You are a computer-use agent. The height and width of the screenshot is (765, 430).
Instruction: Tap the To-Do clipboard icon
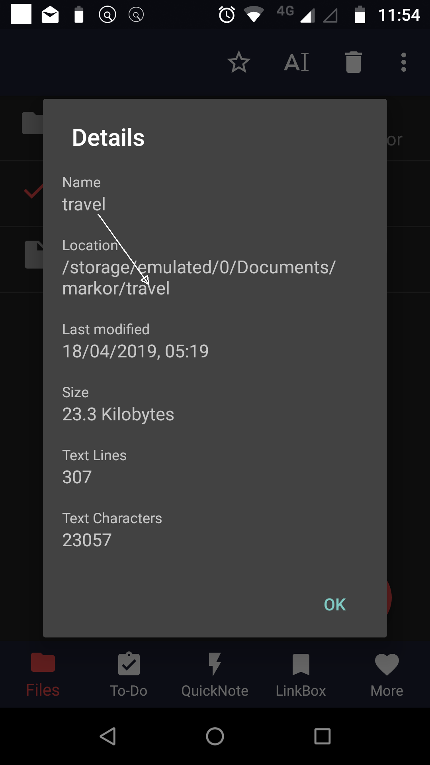129,663
